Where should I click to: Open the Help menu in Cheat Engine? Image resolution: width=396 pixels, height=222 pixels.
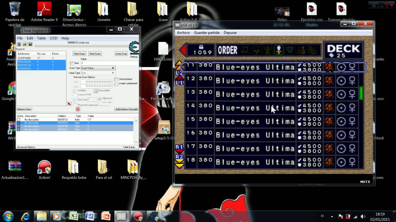coord(65,38)
